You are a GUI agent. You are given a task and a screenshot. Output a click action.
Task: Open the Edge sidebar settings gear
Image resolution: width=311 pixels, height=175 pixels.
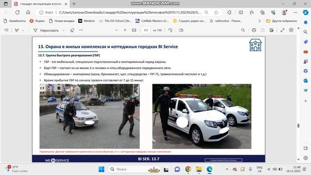coord(306,158)
